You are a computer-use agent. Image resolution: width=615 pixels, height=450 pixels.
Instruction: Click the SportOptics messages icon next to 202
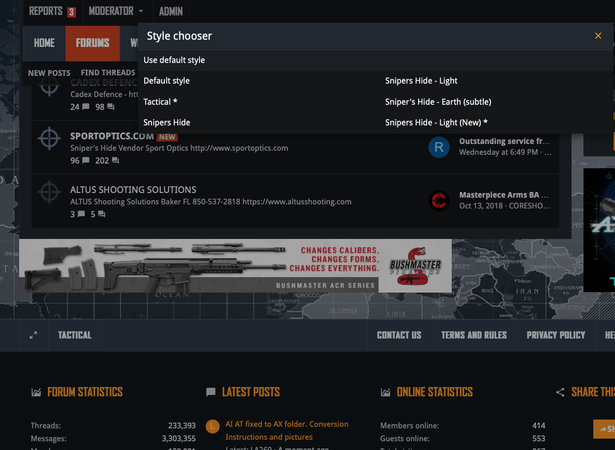point(115,160)
